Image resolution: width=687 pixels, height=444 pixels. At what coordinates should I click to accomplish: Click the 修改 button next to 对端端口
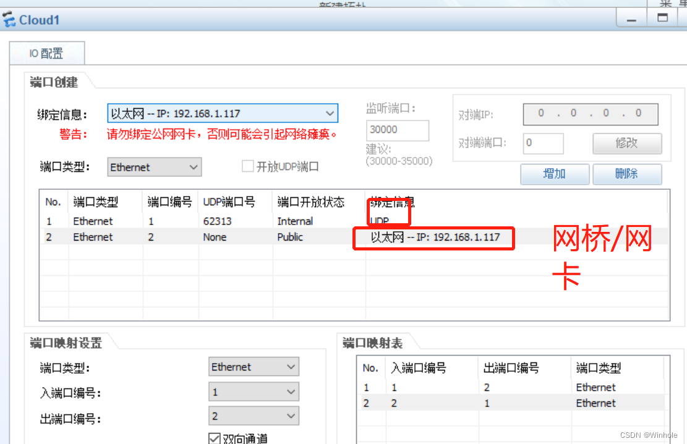pyautogui.click(x=627, y=143)
